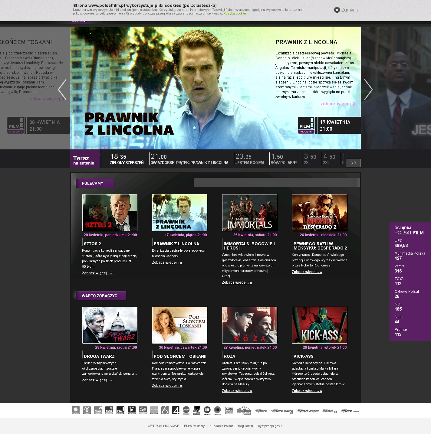
Task: Click the previous slide arrow on the banner
Action: (x=62, y=90)
